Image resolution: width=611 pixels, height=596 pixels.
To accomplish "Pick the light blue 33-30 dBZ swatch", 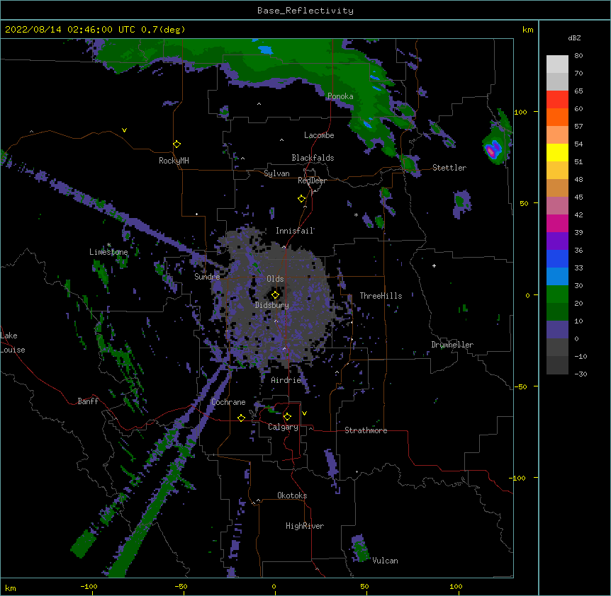I will 557,276.
